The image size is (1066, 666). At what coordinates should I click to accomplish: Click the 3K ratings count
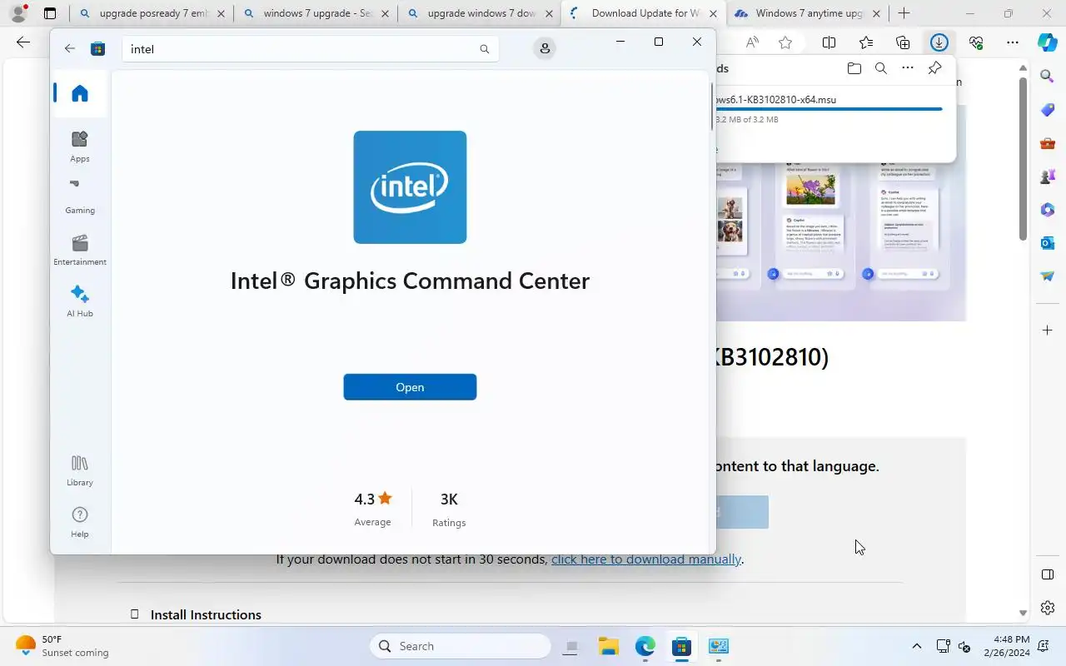pos(449,509)
